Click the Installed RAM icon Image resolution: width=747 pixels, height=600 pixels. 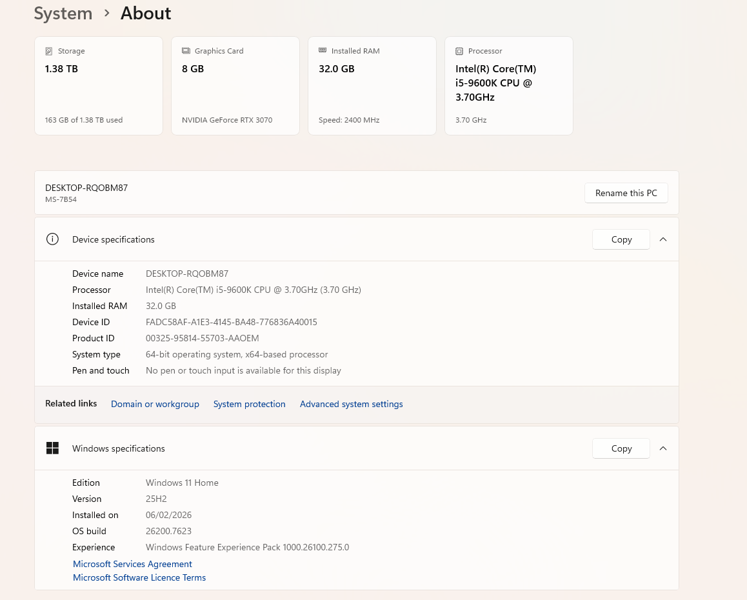323,51
